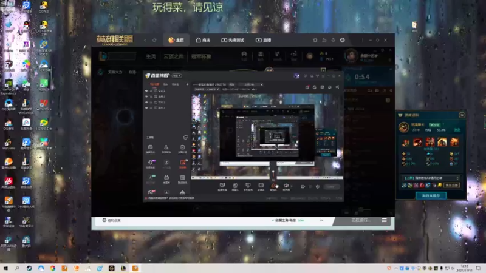This screenshot has height=273, width=486.
Task: Open the Windows Start menu
Action: click(x=5, y=268)
